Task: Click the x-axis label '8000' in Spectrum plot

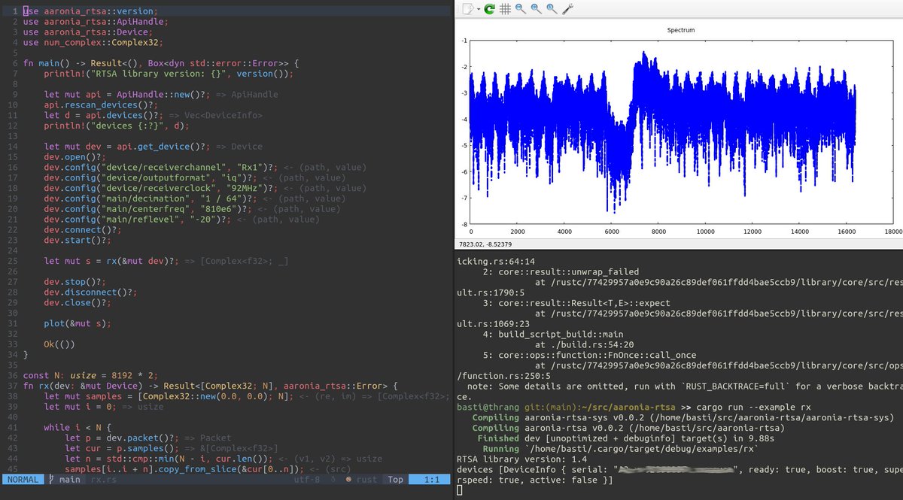Action: coord(659,232)
